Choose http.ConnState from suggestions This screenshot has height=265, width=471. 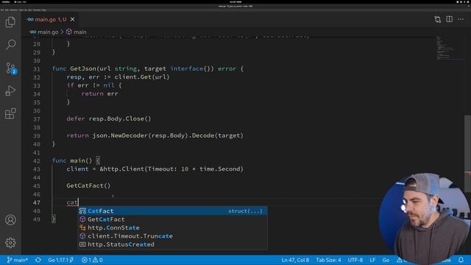(x=173, y=227)
